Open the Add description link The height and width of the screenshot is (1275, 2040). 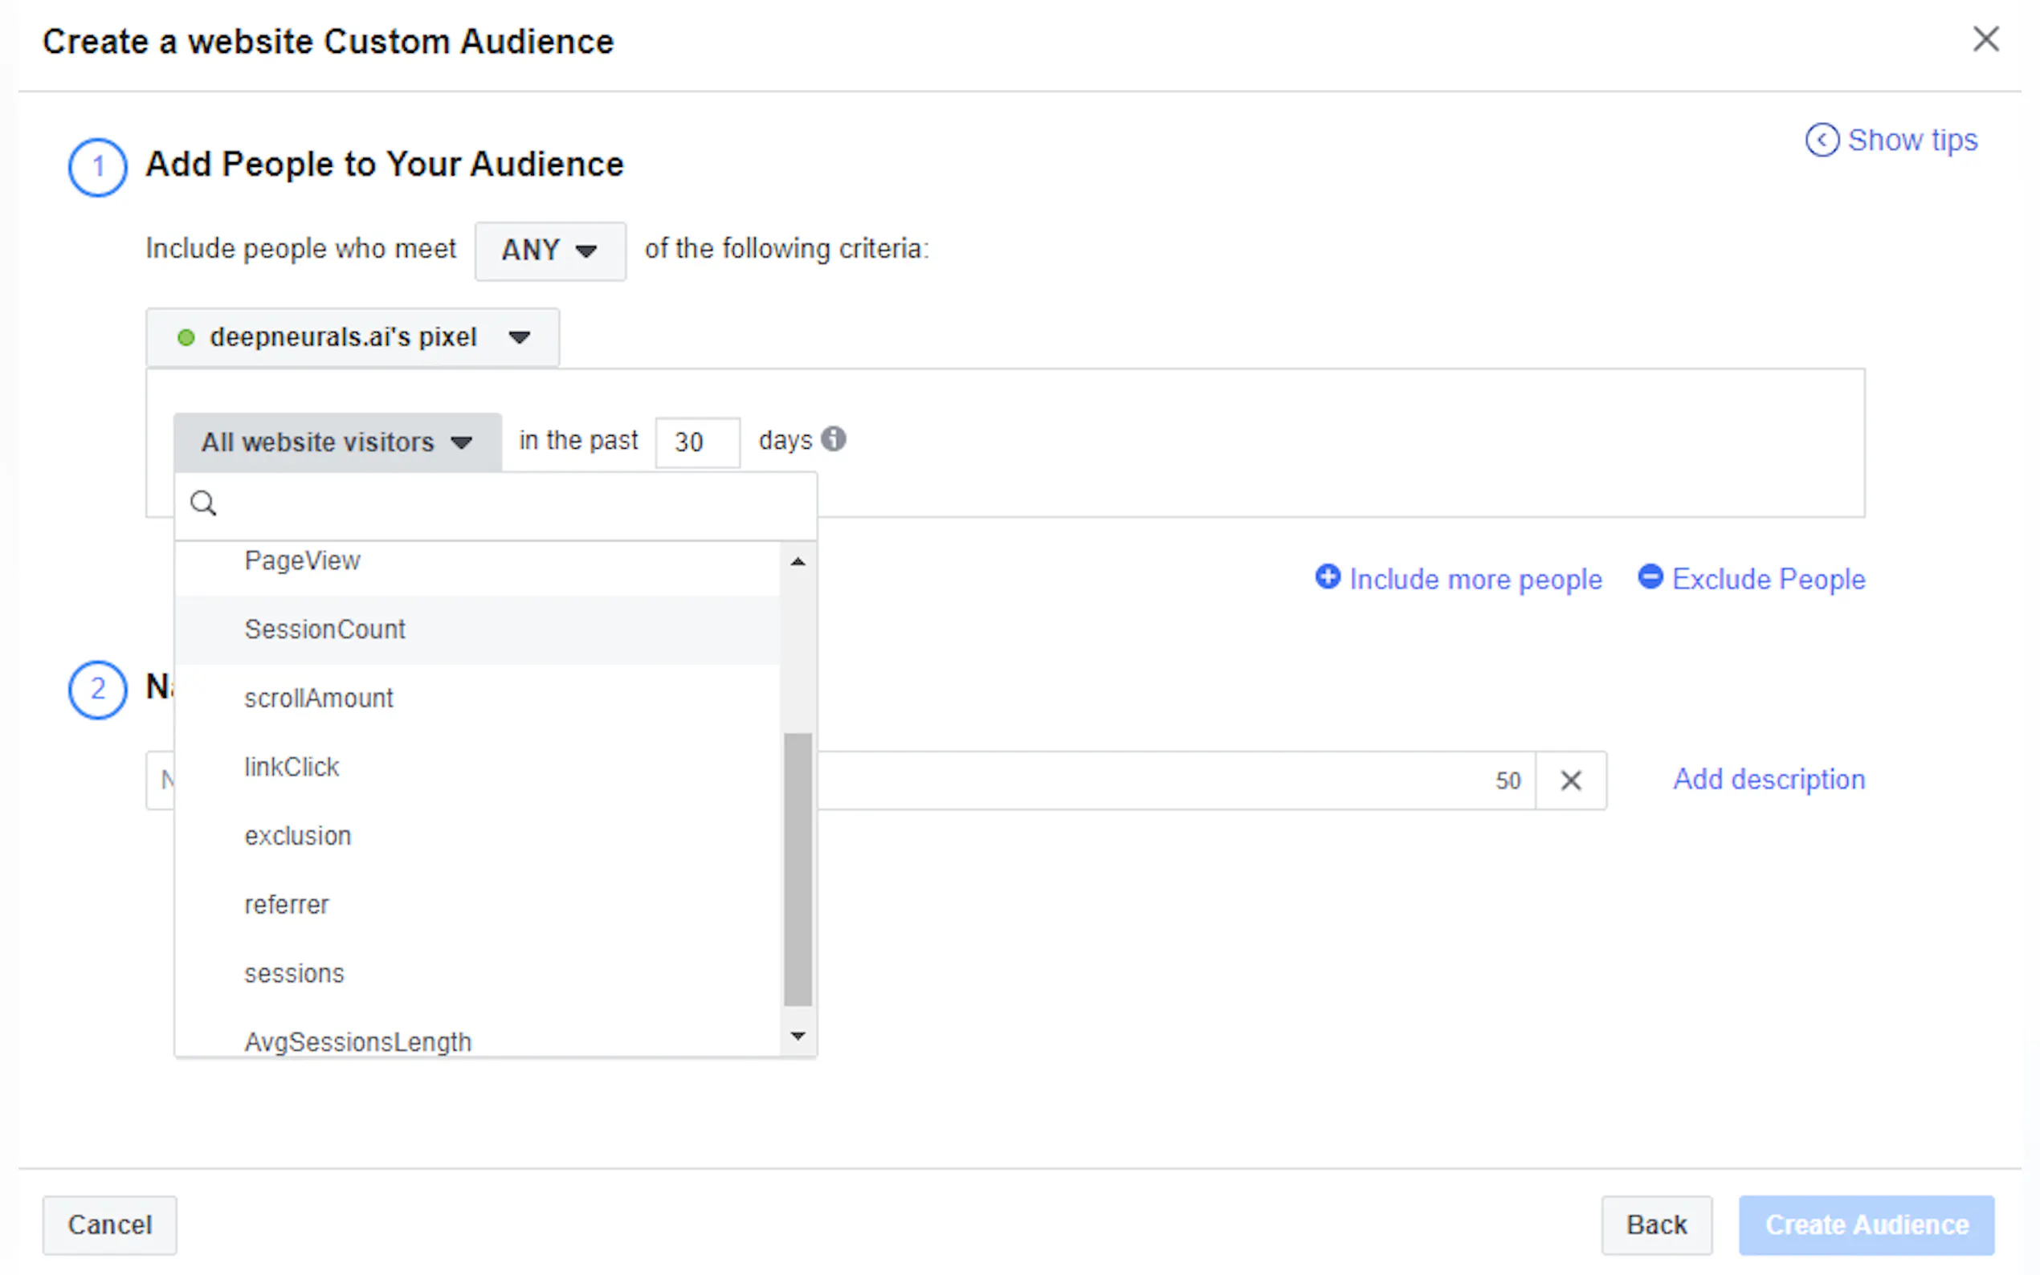(1769, 779)
